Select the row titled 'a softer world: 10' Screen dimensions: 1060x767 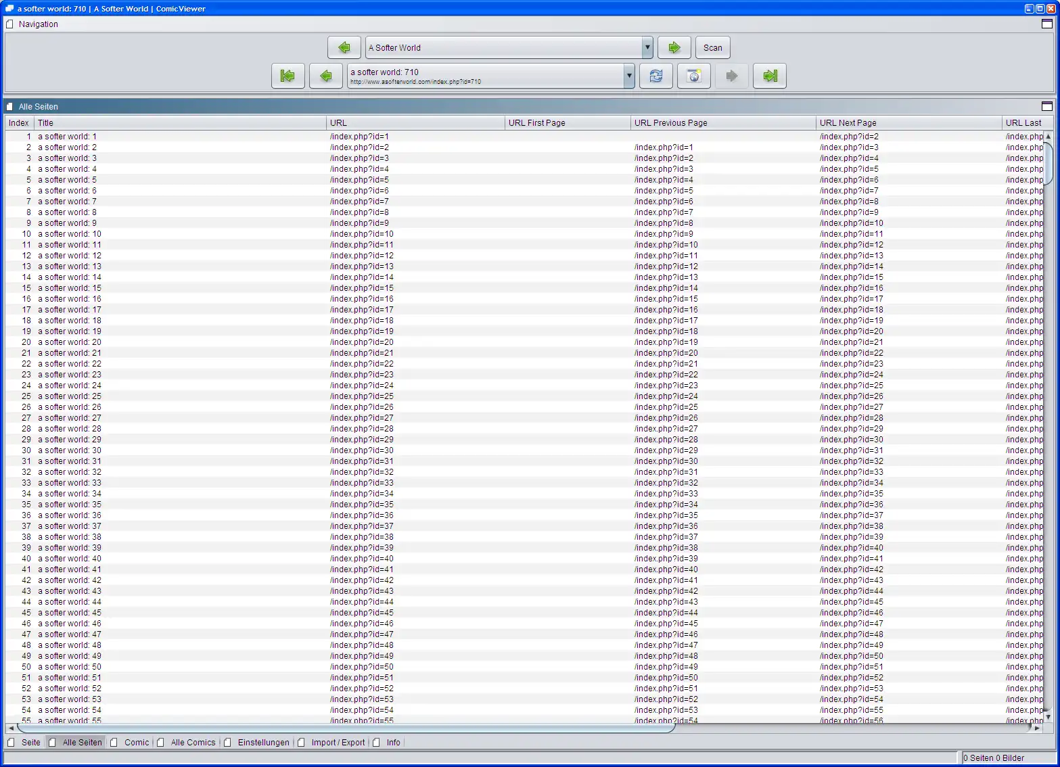[x=524, y=233]
